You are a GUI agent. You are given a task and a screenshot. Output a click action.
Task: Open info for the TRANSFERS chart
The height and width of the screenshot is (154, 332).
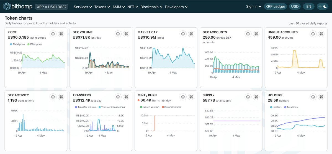pos(118,97)
